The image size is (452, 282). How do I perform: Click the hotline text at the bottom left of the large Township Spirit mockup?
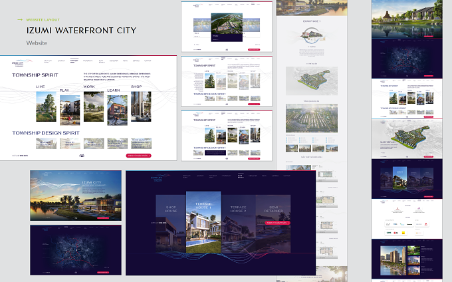(20, 156)
